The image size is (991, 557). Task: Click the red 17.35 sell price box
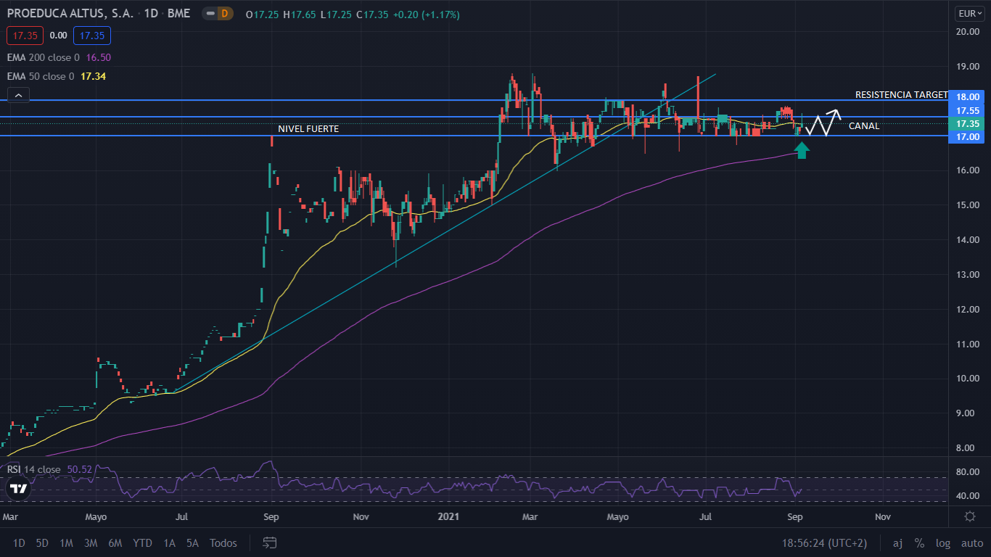25,35
